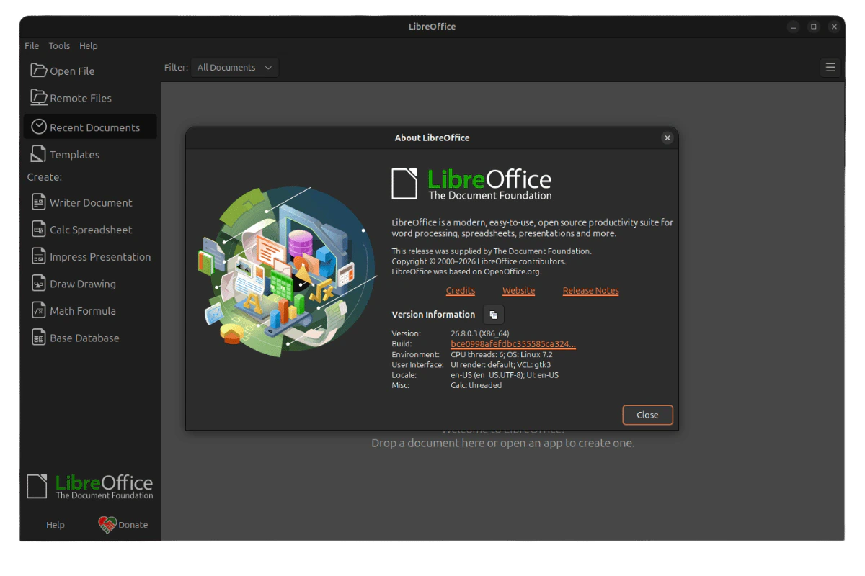
Task: Click the 'Version Information' heading
Action: [433, 315]
